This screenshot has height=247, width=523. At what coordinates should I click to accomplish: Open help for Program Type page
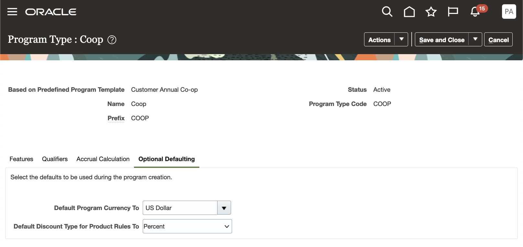coord(112,40)
